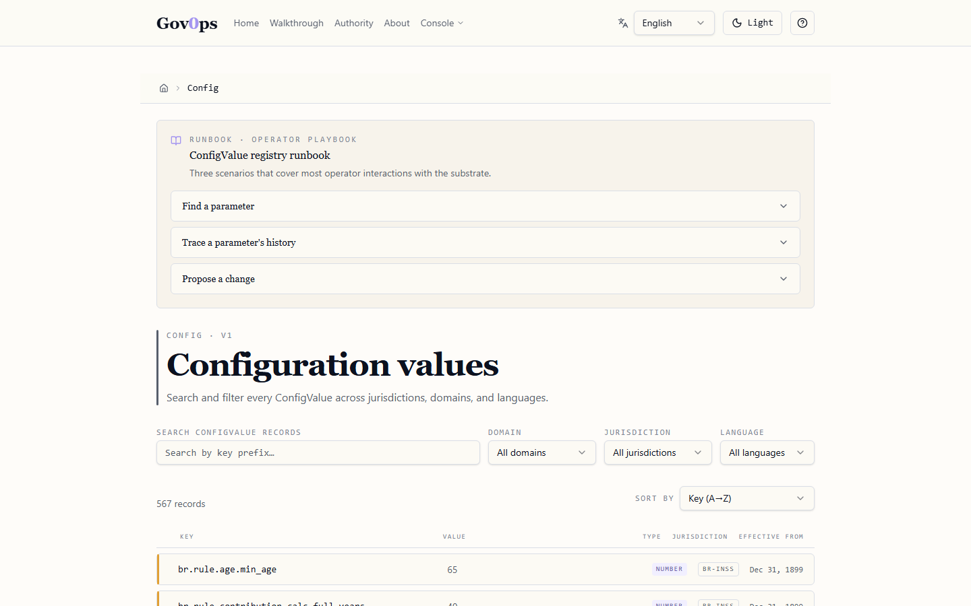Focus the Search by key prefix field
This screenshot has width=971, height=606.
[318, 452]
